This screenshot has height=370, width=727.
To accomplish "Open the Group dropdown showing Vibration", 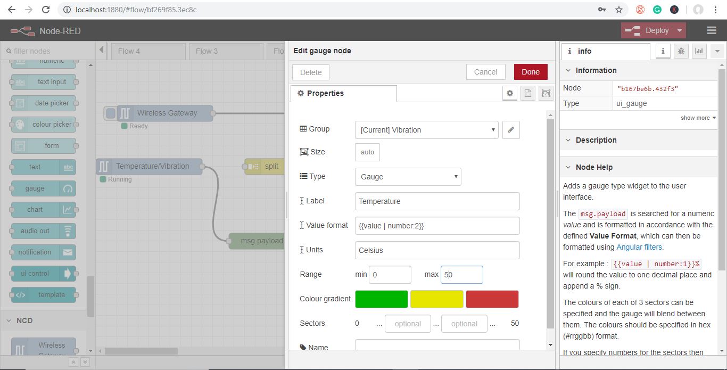I will coord(427,130).
